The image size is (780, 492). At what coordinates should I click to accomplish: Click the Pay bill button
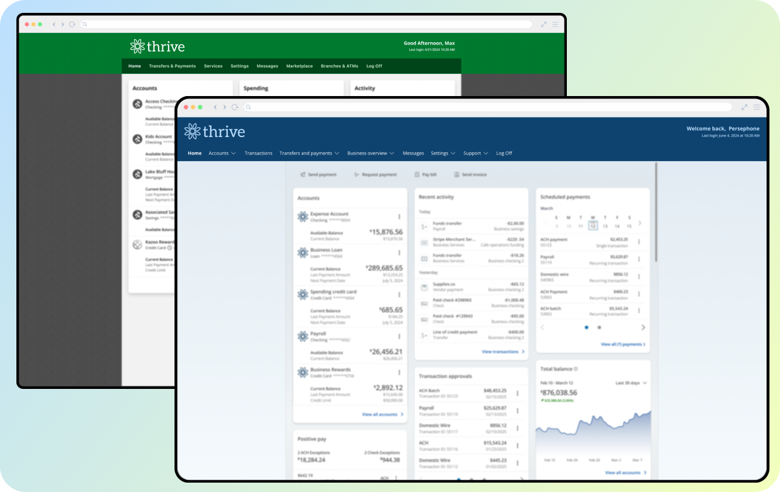click(x=426, y=175)
